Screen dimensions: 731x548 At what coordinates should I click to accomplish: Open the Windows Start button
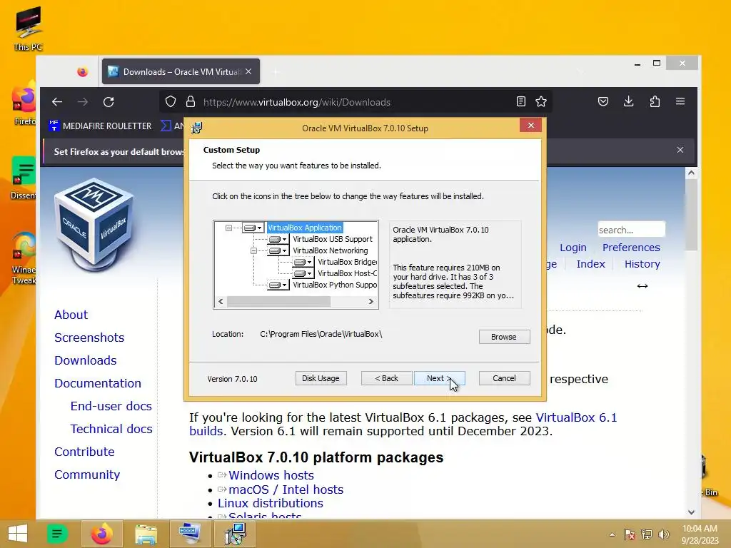click(x=18, y=534)
